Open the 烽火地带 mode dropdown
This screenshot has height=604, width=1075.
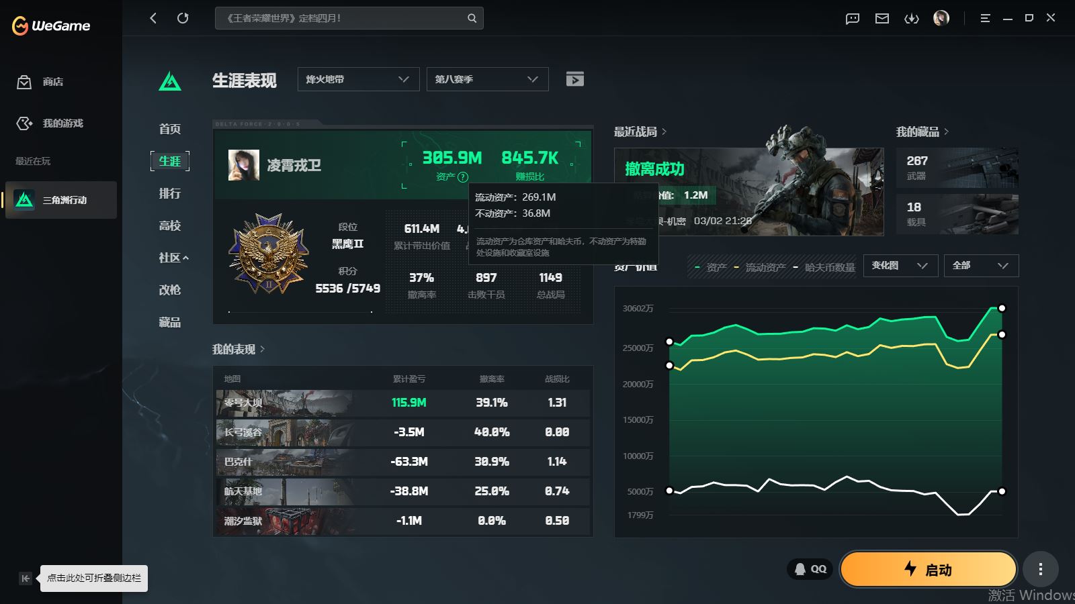tap(358, 79)
